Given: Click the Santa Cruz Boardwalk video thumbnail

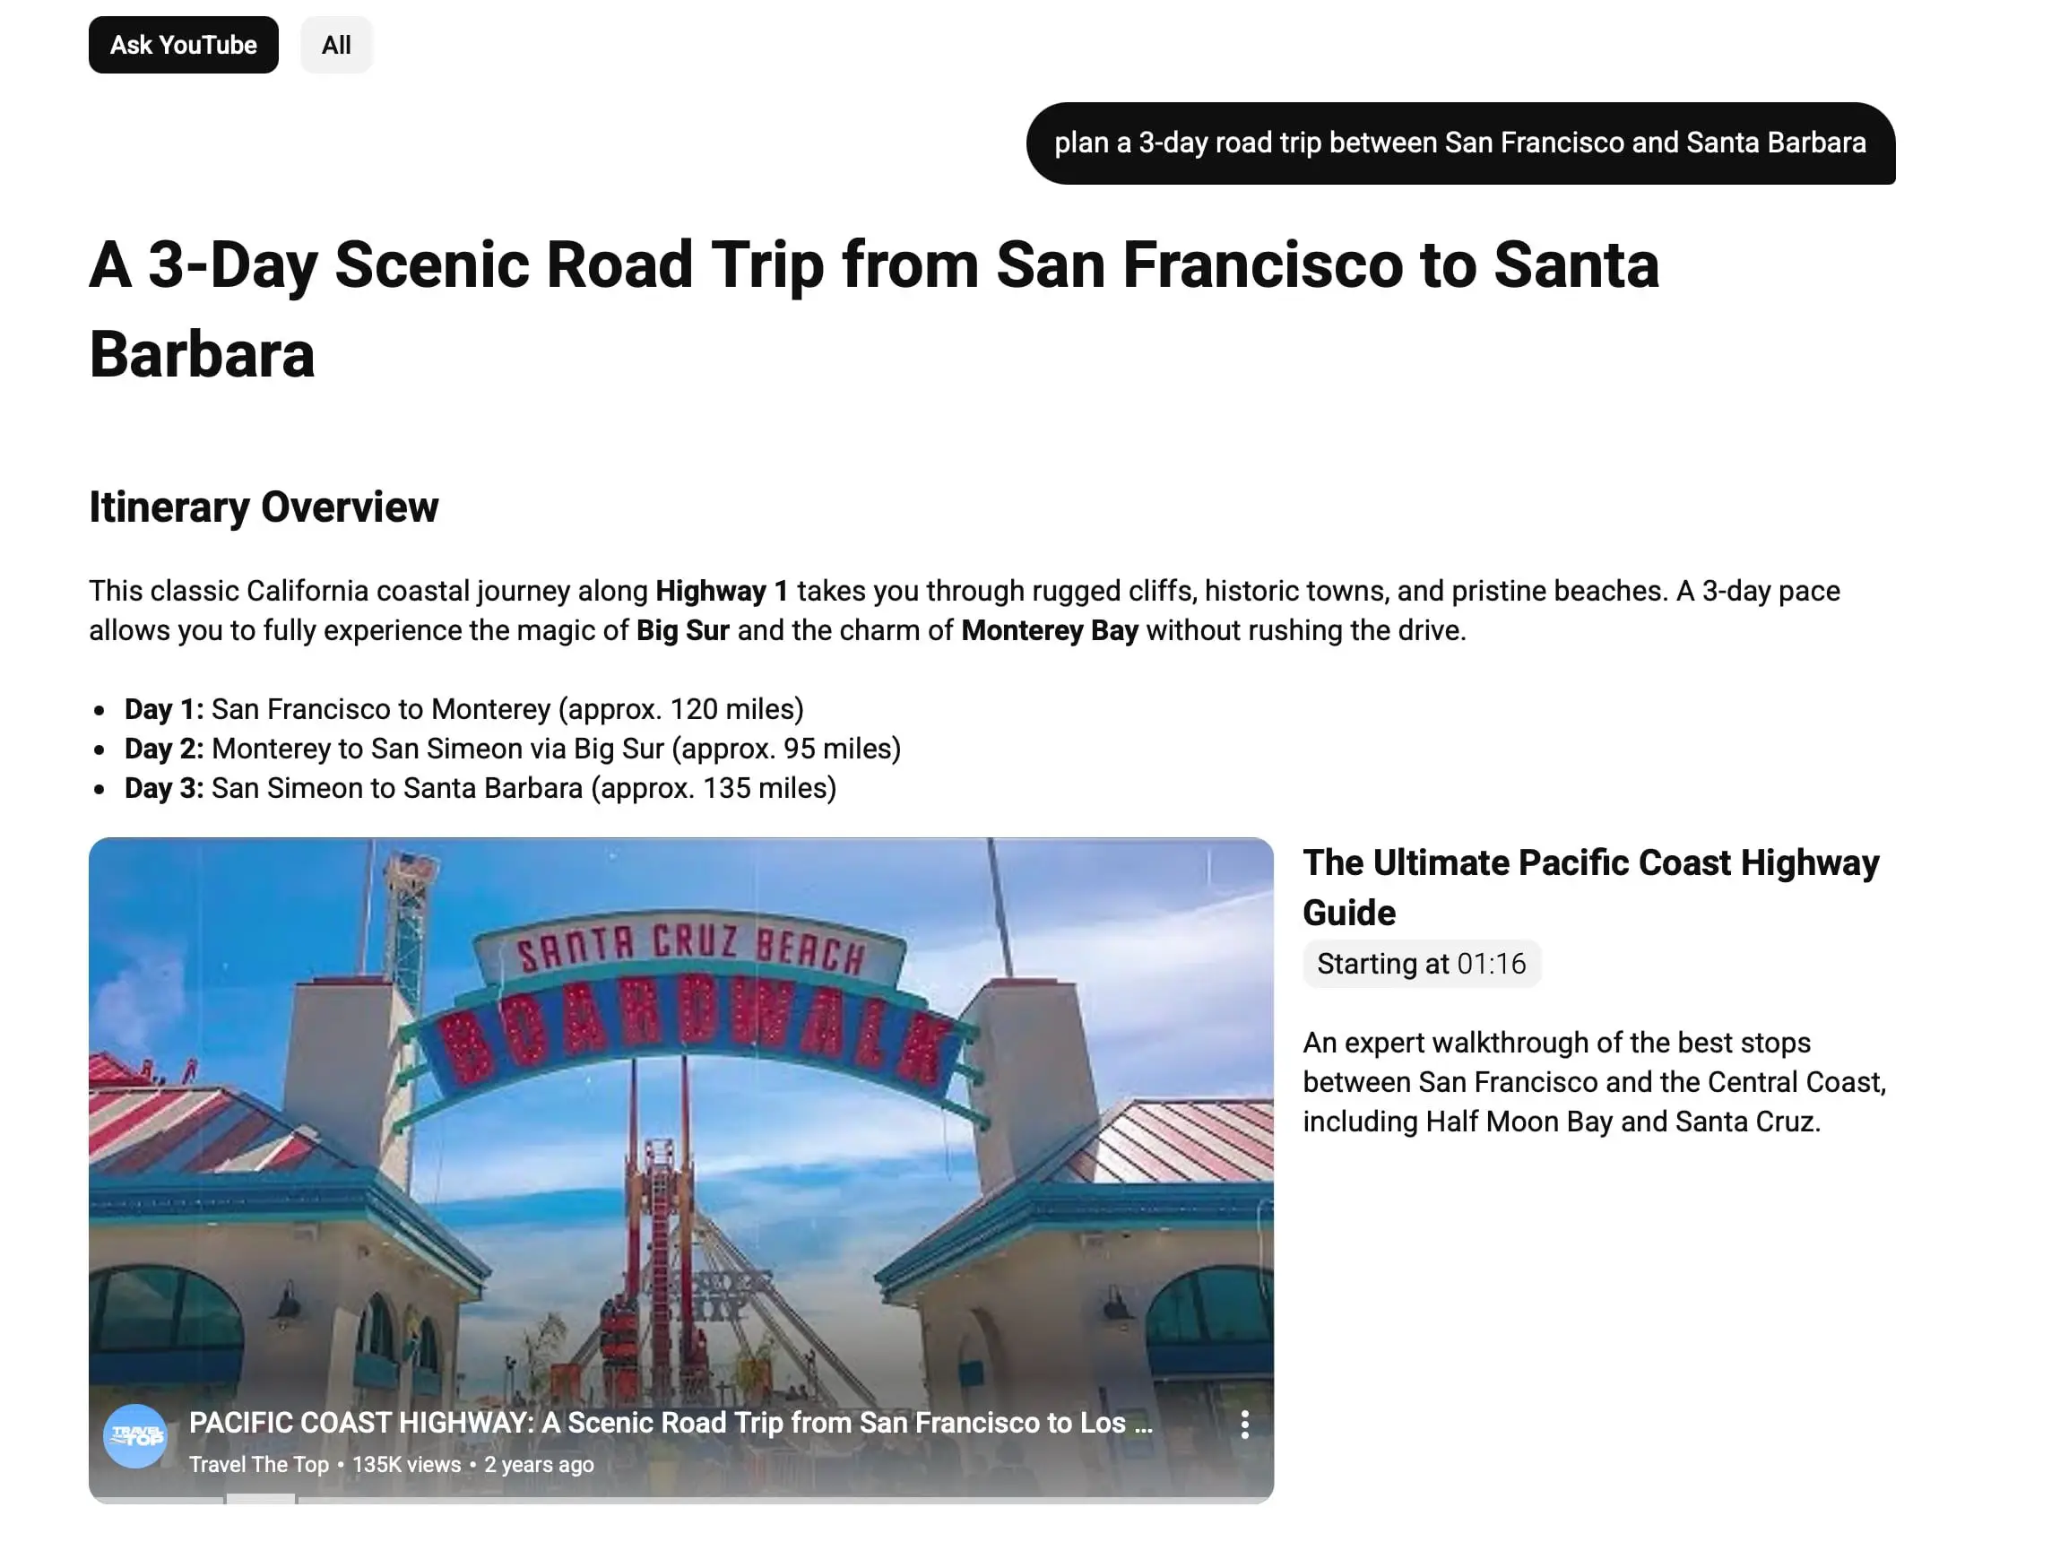Looking at the screenshot, I should tap(679, 1117).
